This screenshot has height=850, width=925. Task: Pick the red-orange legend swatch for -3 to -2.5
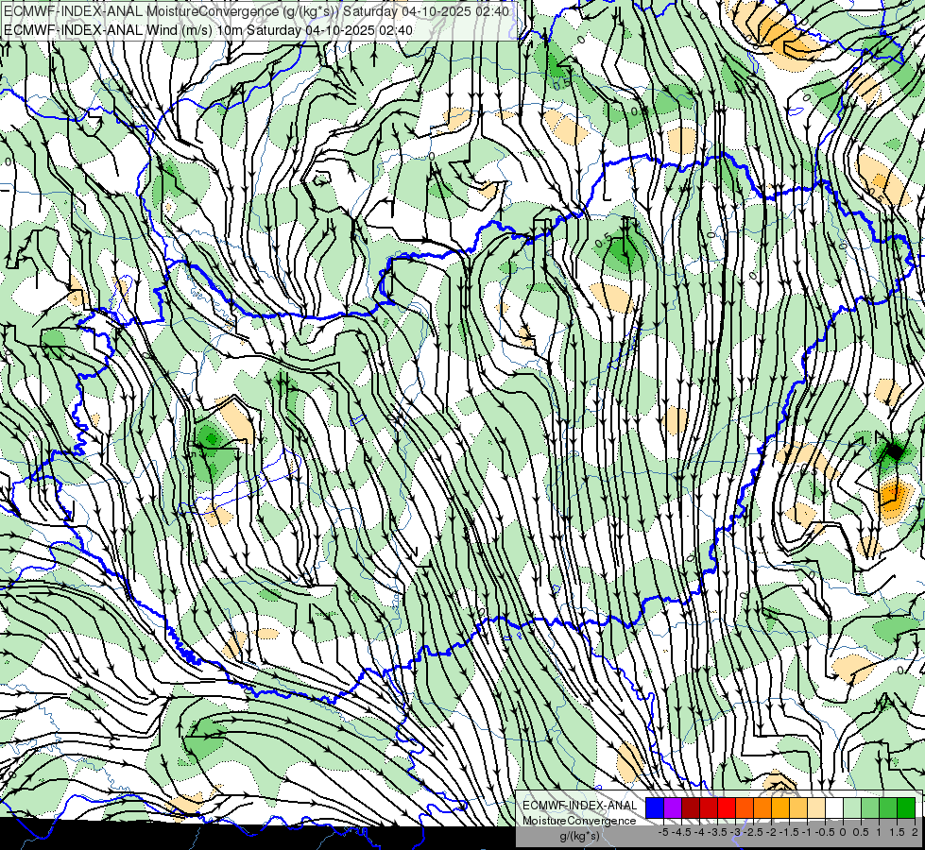pos(744,807)
